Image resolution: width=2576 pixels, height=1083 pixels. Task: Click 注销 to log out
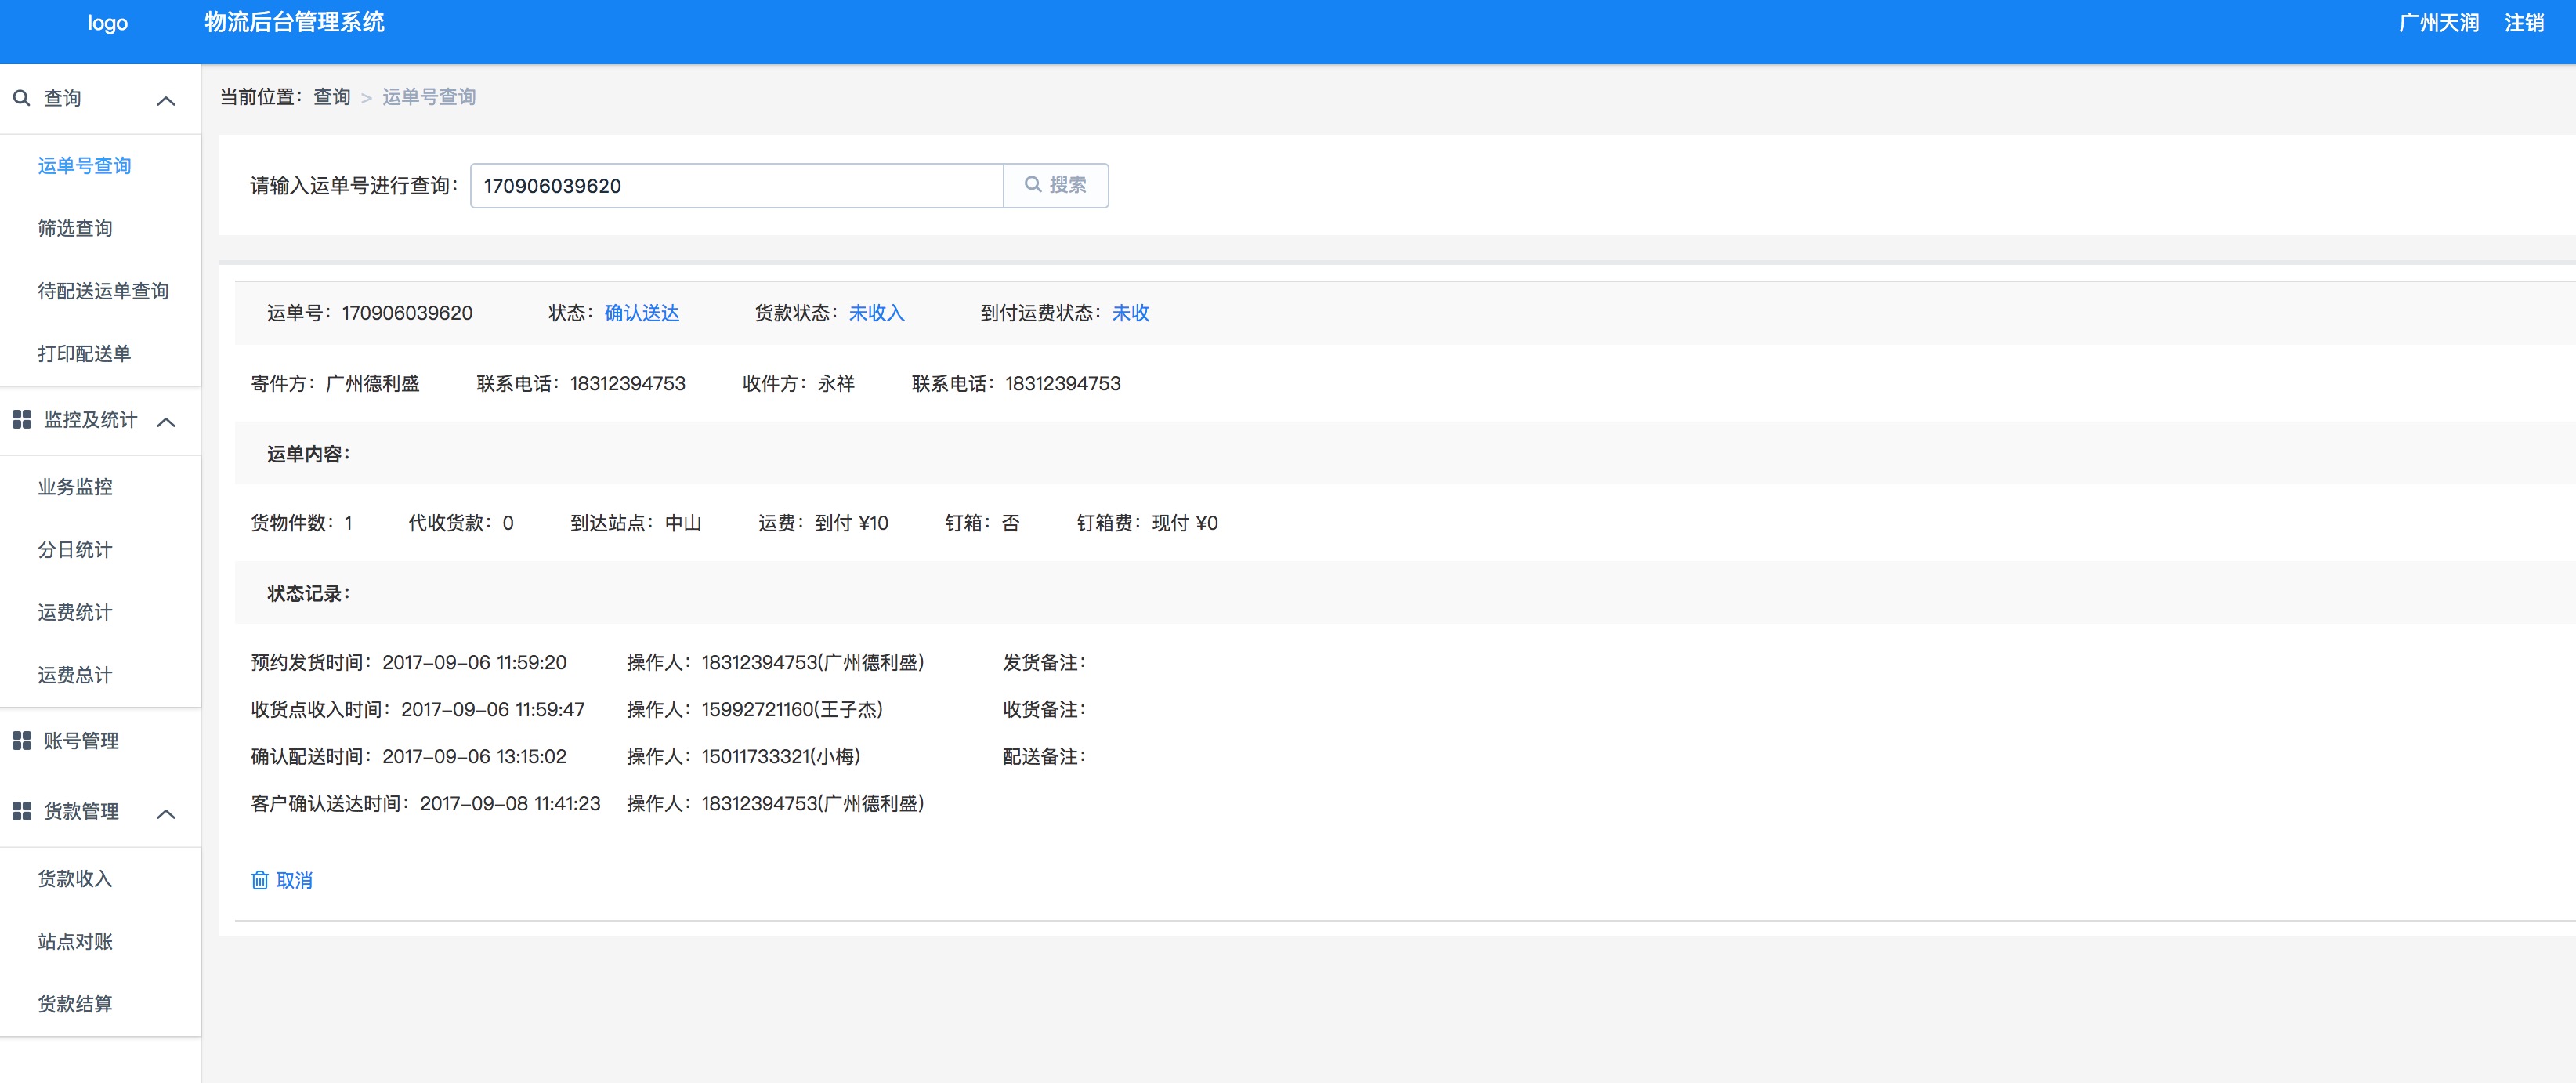2524,23
